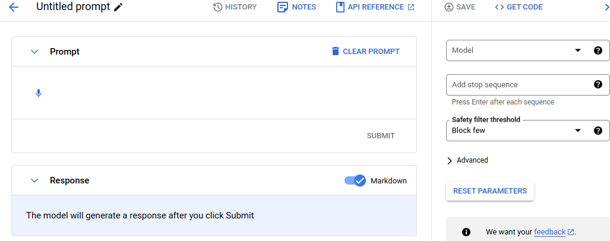This screenshot has width=610, height=241.
Task: Collapse the Response panel
Action: (x=34, y=180)
